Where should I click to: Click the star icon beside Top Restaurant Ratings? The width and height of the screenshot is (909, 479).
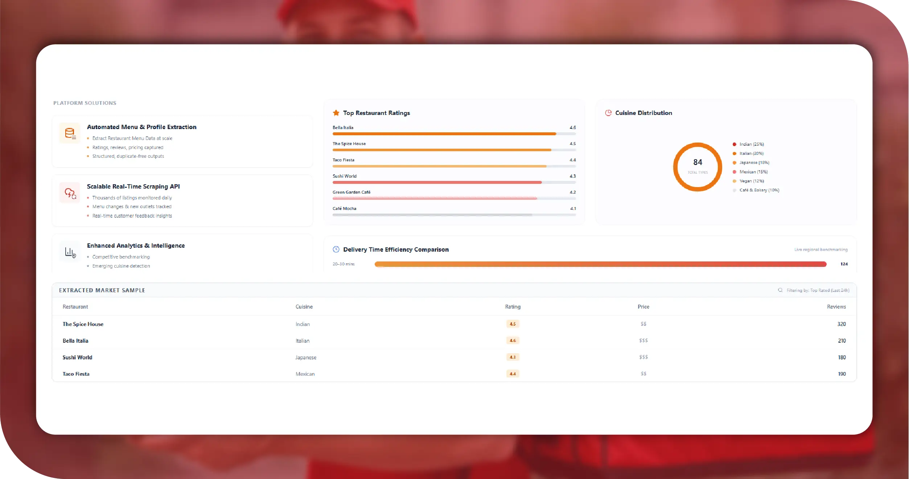point(336,113)
